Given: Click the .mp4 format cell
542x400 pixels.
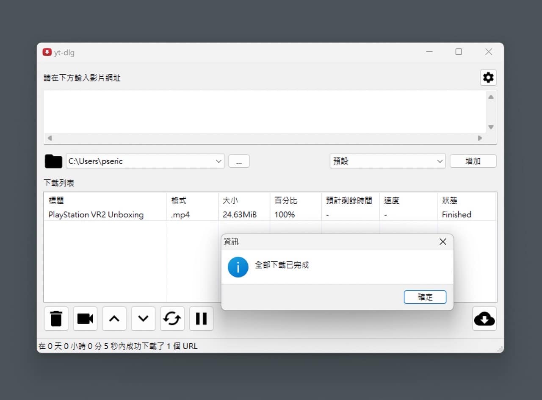Looking at the screenshot, I should coord(180,215).
